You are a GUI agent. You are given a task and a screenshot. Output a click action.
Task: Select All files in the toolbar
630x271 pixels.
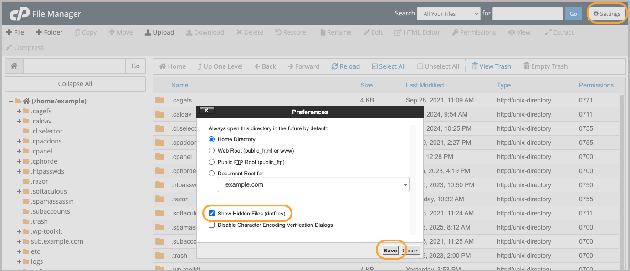click(x=388, y=66)
